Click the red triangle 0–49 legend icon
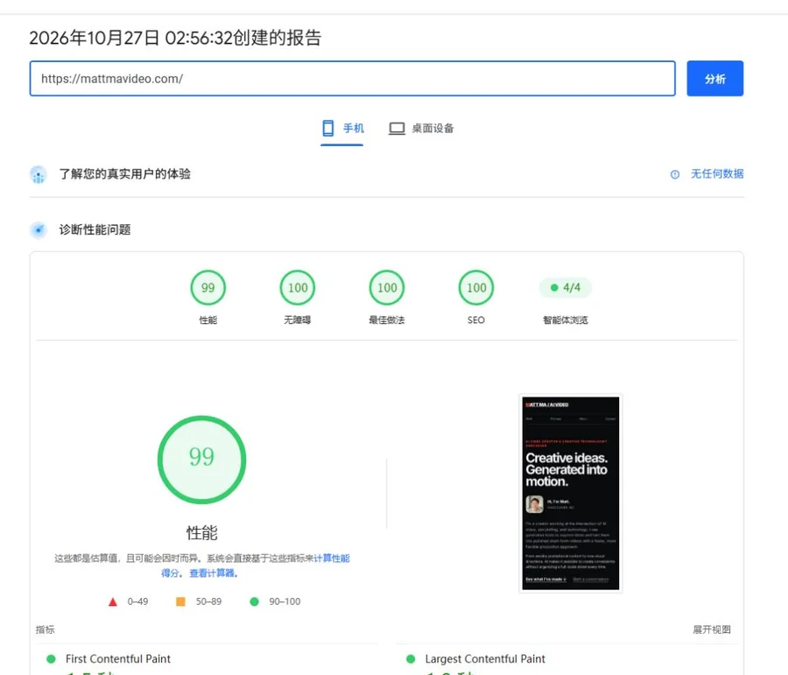 click(113, 601)
